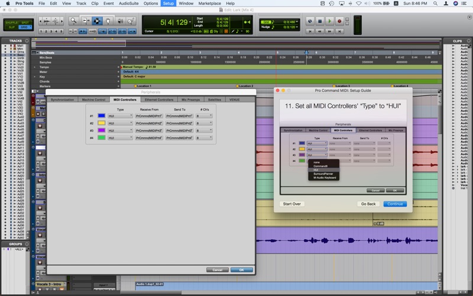Image resolution: width=473 pixels, height=296 pixels.
Task: Open Type dropdown for controller #1
Action: click(120, 116)
